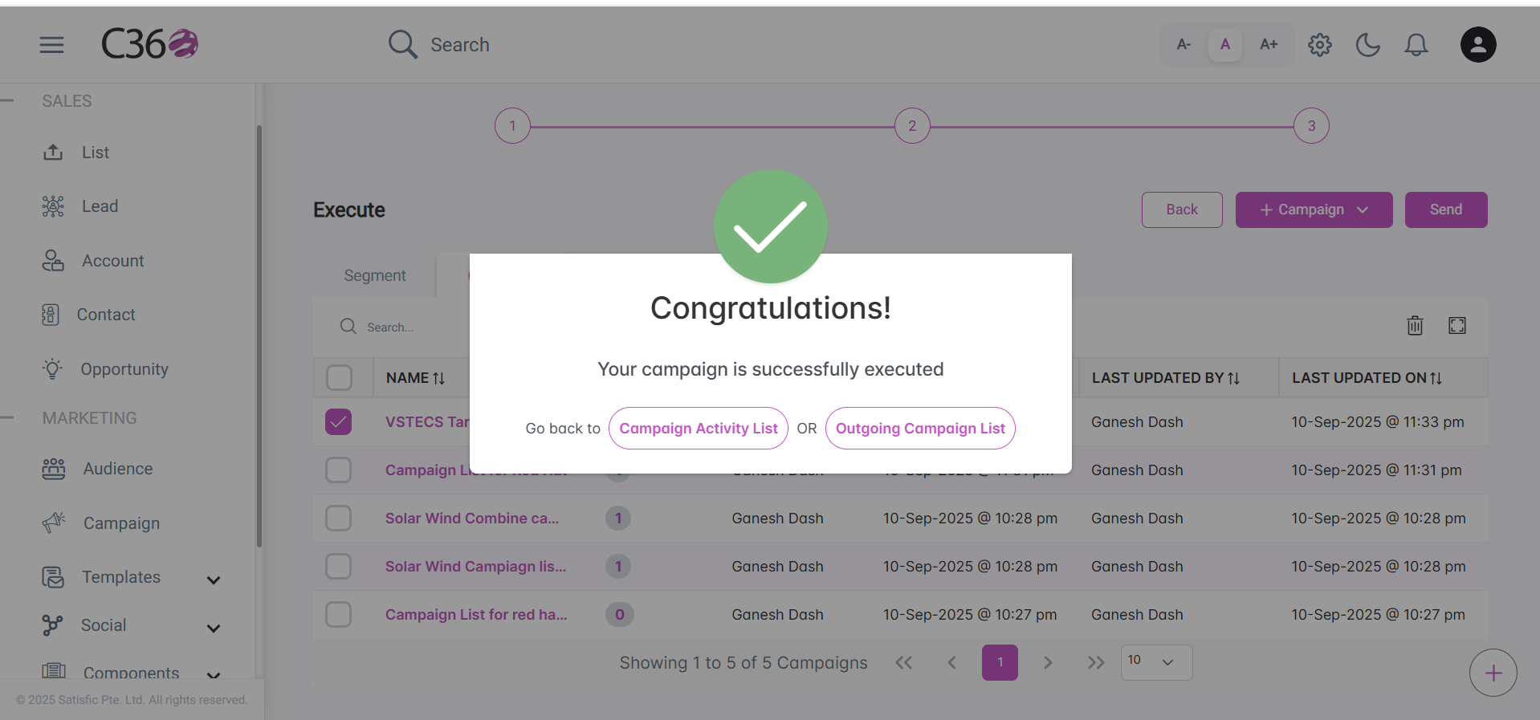Toggle dark mode with the moon icon
This screenshot has width=1540, height=720.
[1368, 45]
